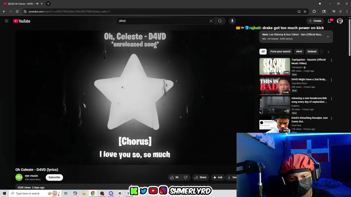Viewport: 351px width, 197px height.
Task: Open the YouTube notifications bell
Action: click(x=330, y=21)
